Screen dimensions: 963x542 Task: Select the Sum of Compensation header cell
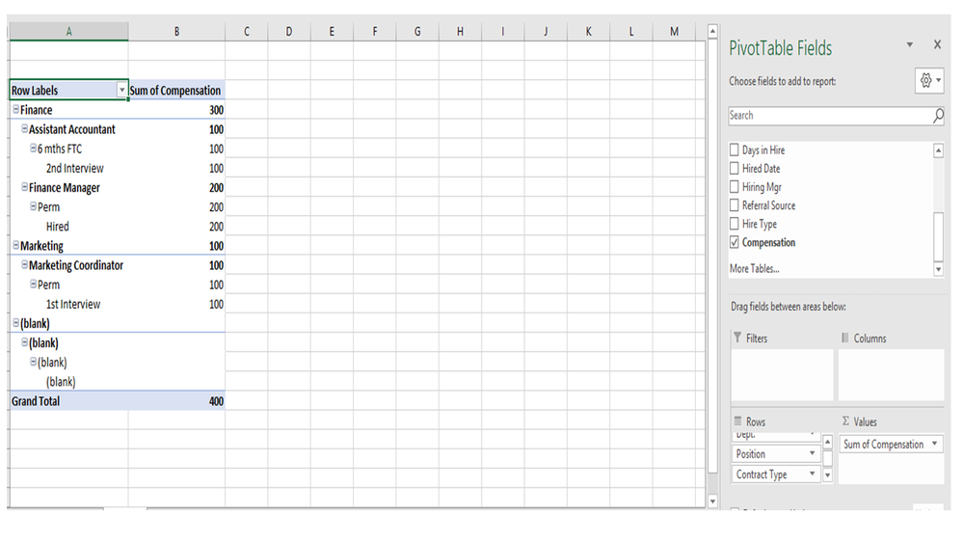[176, 91]
